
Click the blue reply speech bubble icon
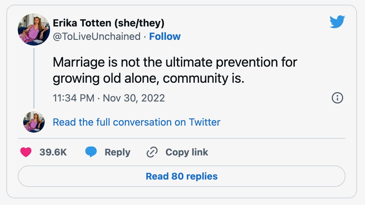91,152
